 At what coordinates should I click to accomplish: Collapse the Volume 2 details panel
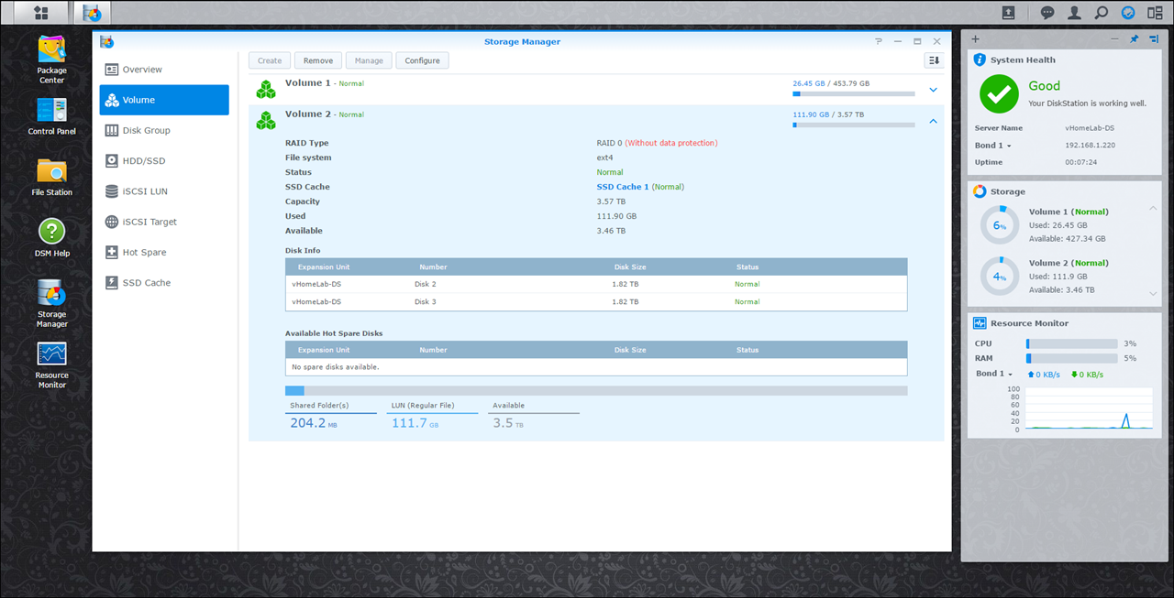pos(933,121)
